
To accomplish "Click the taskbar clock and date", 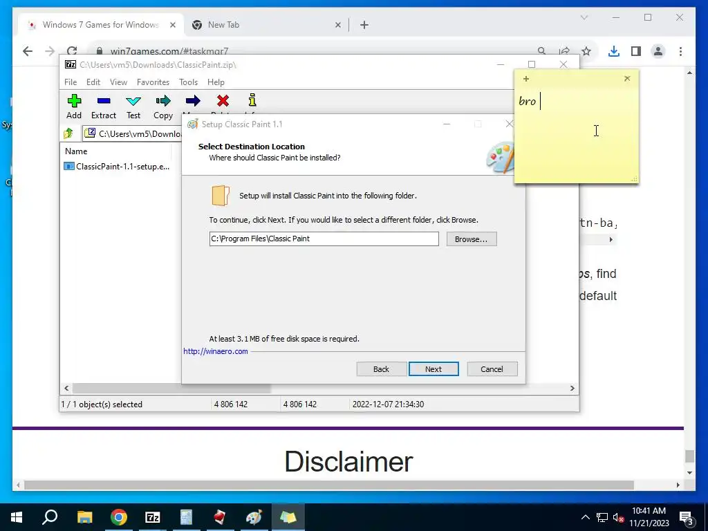I will click(649, 517).
